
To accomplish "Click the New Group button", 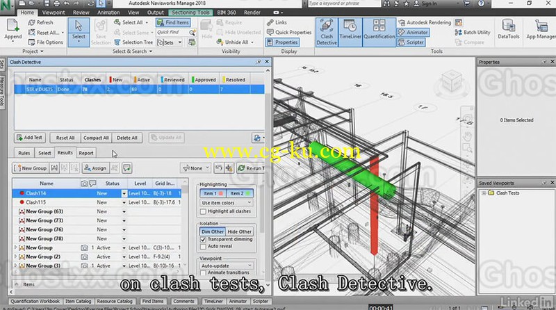I will (31, 168).
